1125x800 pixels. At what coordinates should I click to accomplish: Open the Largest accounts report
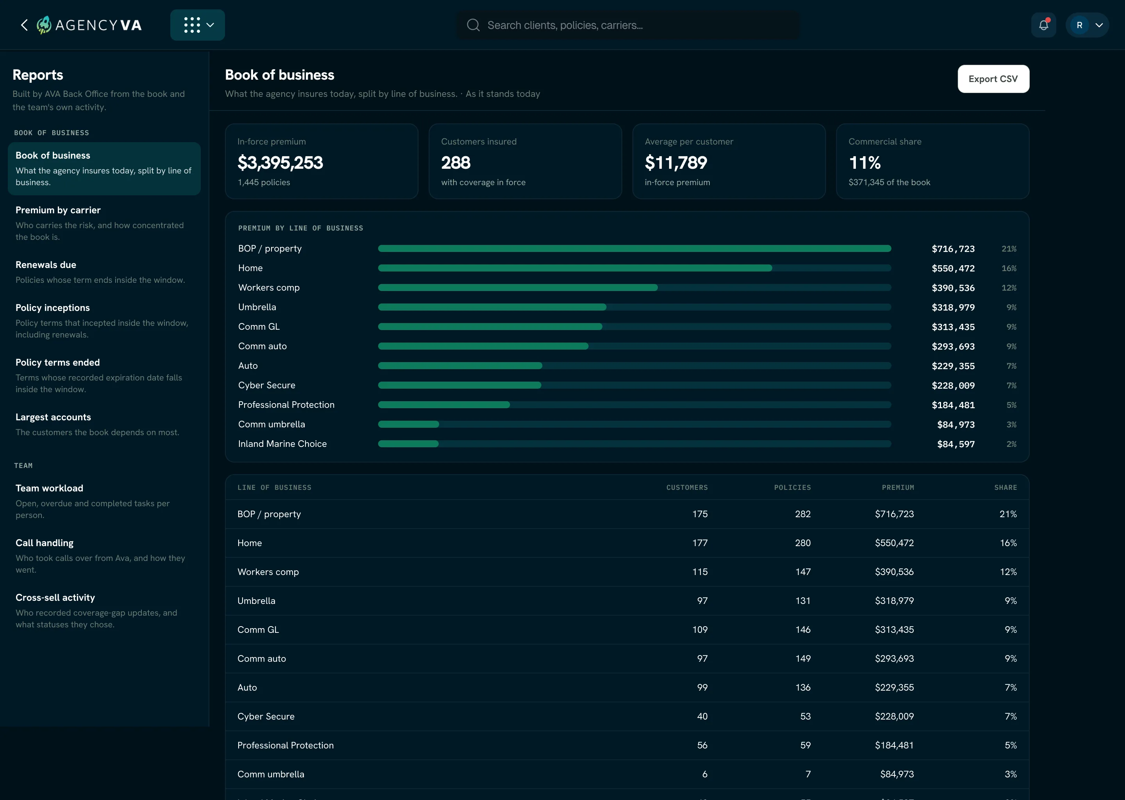tap(104, 424)
